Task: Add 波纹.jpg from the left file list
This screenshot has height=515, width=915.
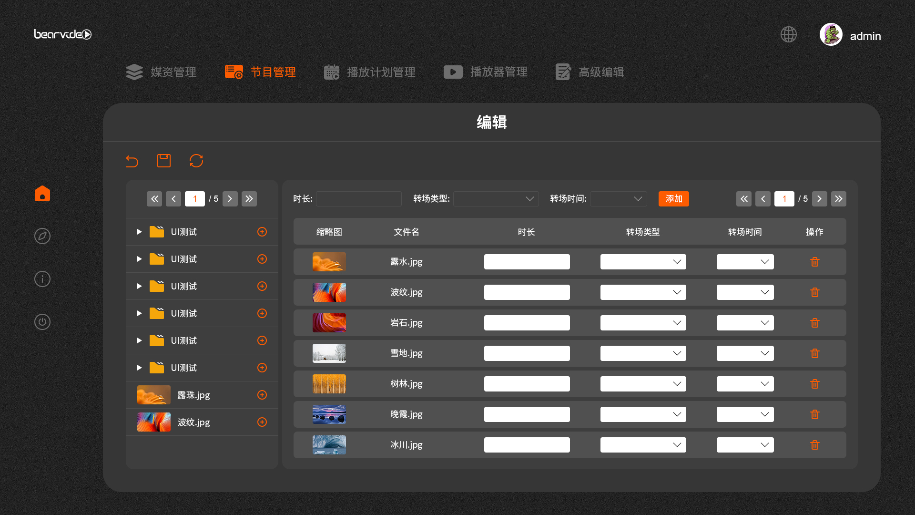Action: coord(262,422)
